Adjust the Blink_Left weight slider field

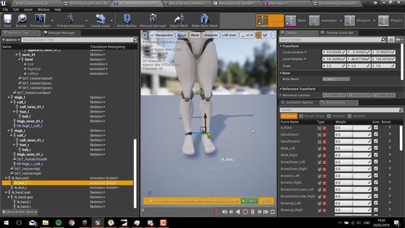click(x=353, y=148)
